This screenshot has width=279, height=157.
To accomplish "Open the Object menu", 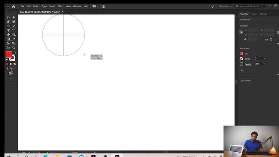I will point(36,6).
